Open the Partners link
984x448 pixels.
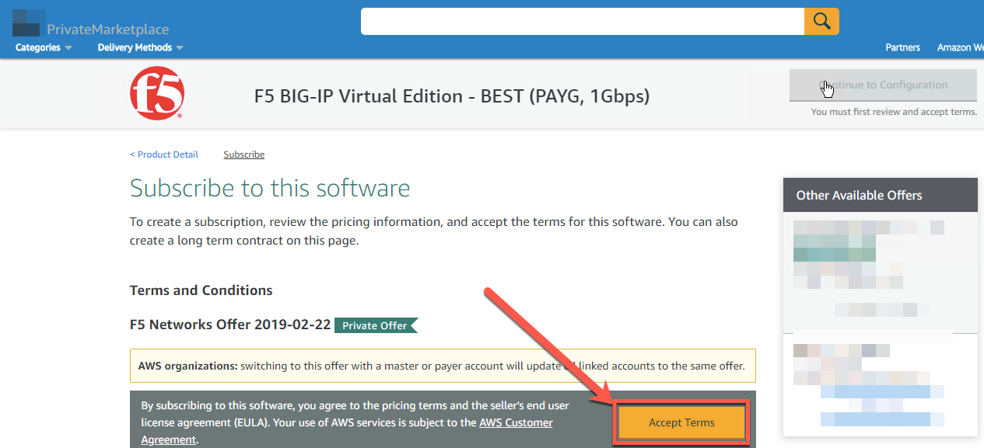pyautogui.click(x=902, y=47)
